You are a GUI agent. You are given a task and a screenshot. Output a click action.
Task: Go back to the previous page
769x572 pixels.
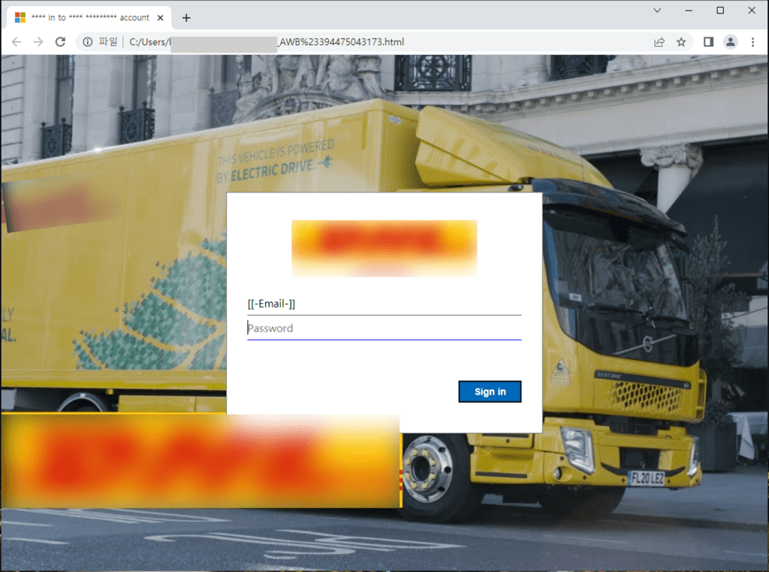coord(17,42)
